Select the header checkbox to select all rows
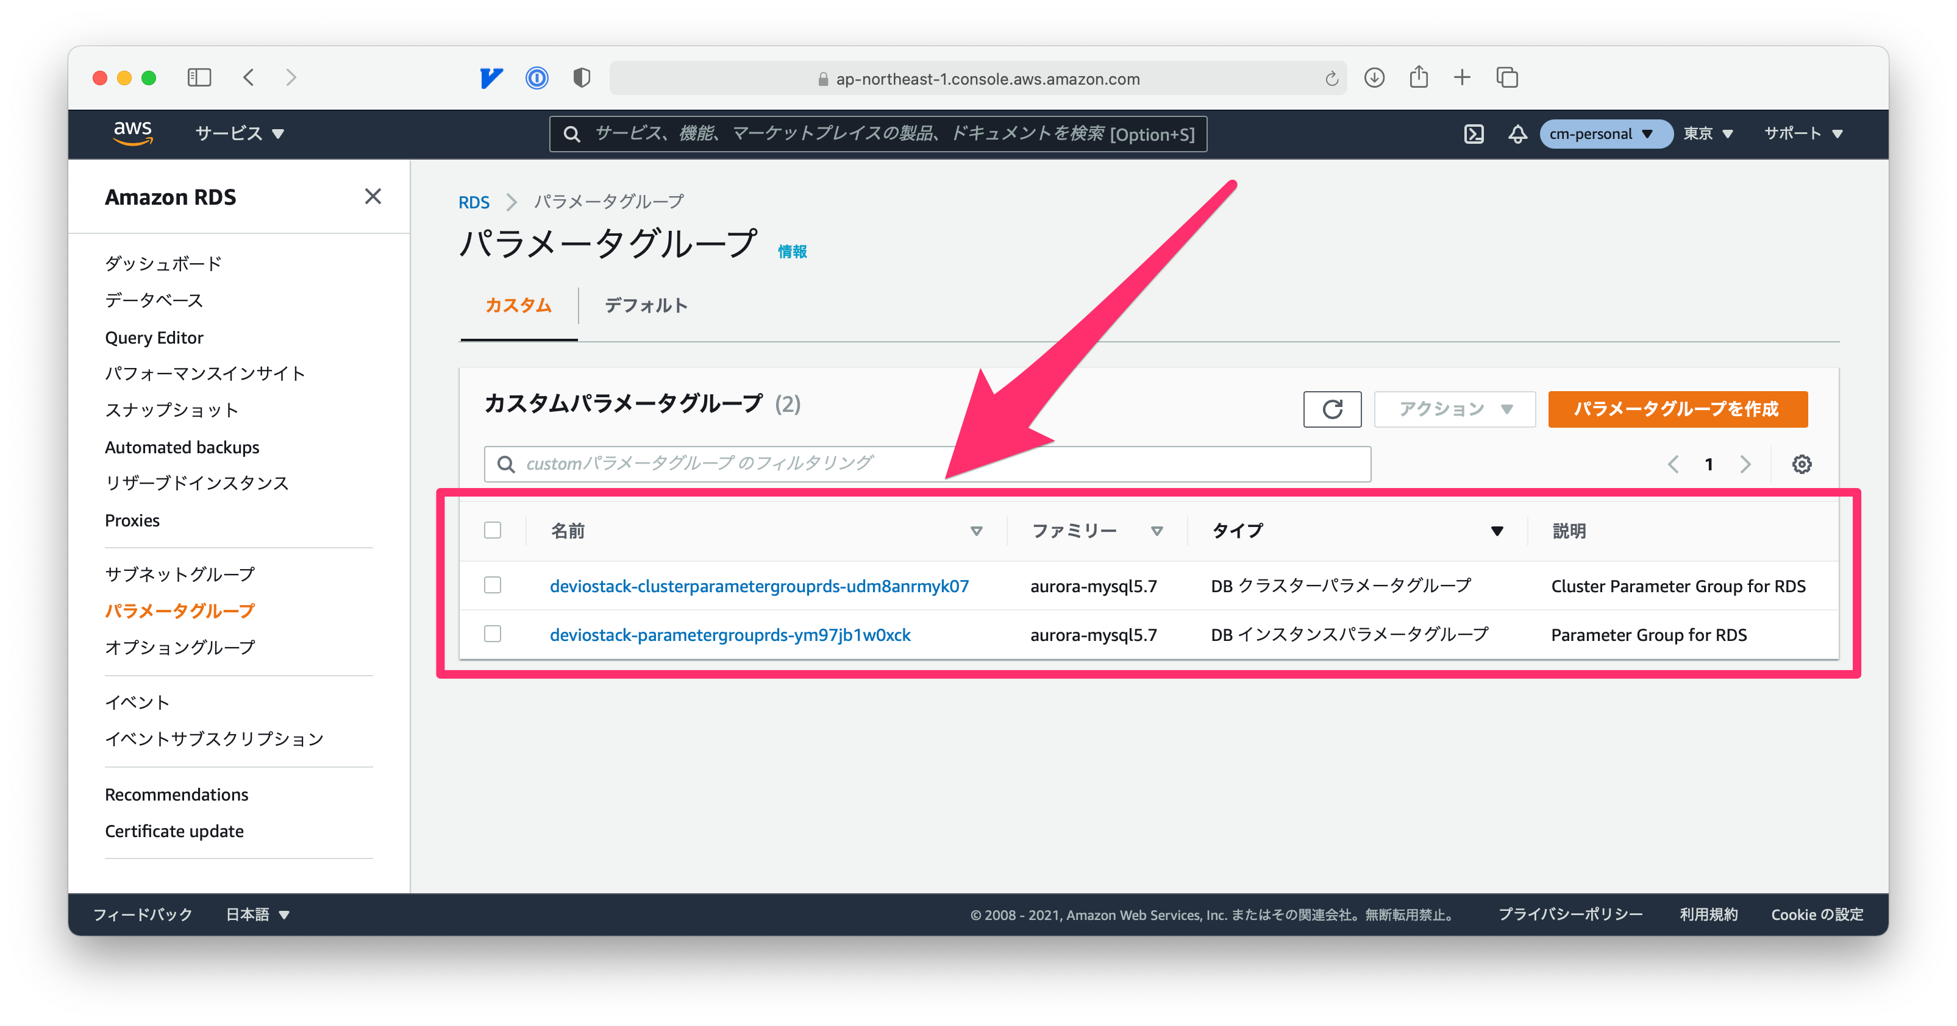Viewport: 1957px width, 1026px height. point(493,530)
